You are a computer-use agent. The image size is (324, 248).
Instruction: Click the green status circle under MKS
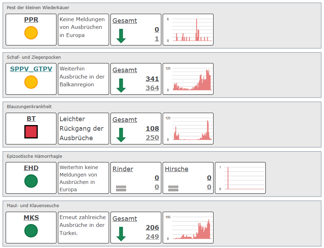tap(31, 231)
